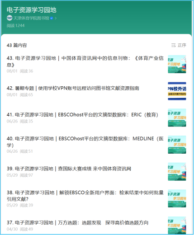The height and width of the screenshot is (235, 194).
Task: Expand account details via chevron arrow
Action: tap(56, 18)
